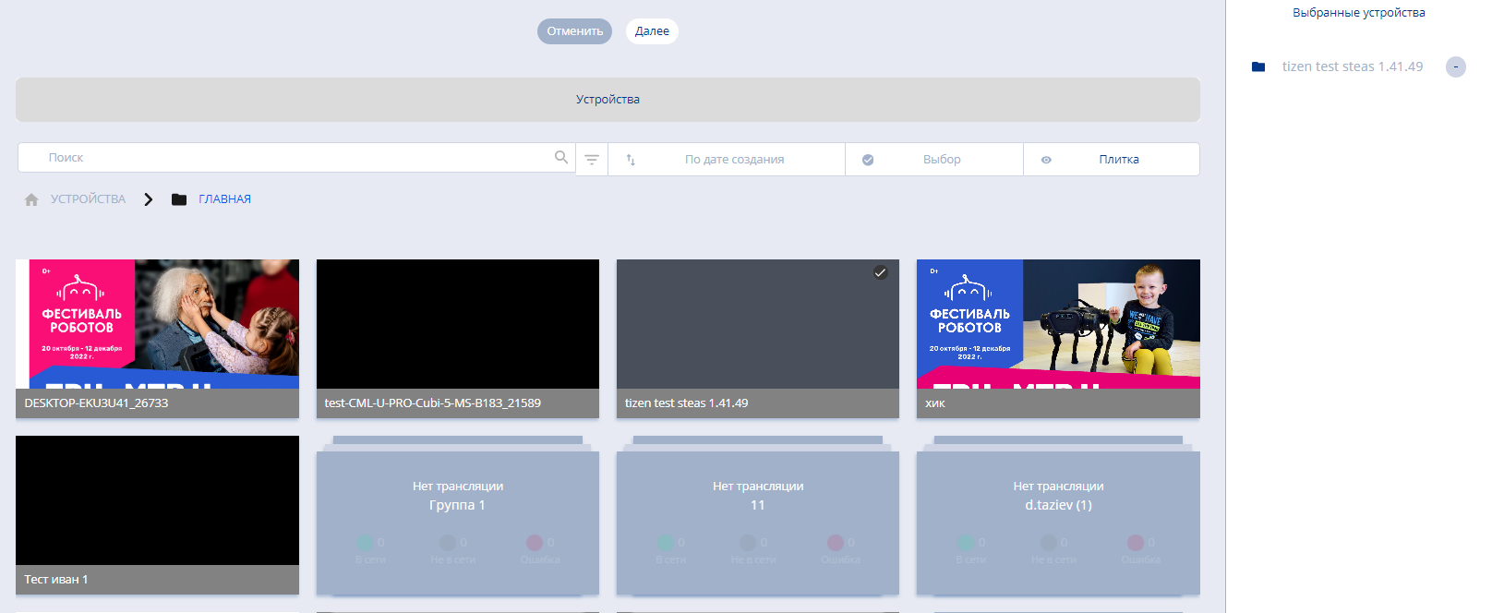Click the home icon in breadcrumb
The width and height of the screenshot is (1492, 613).
click(x=31, y=199)
